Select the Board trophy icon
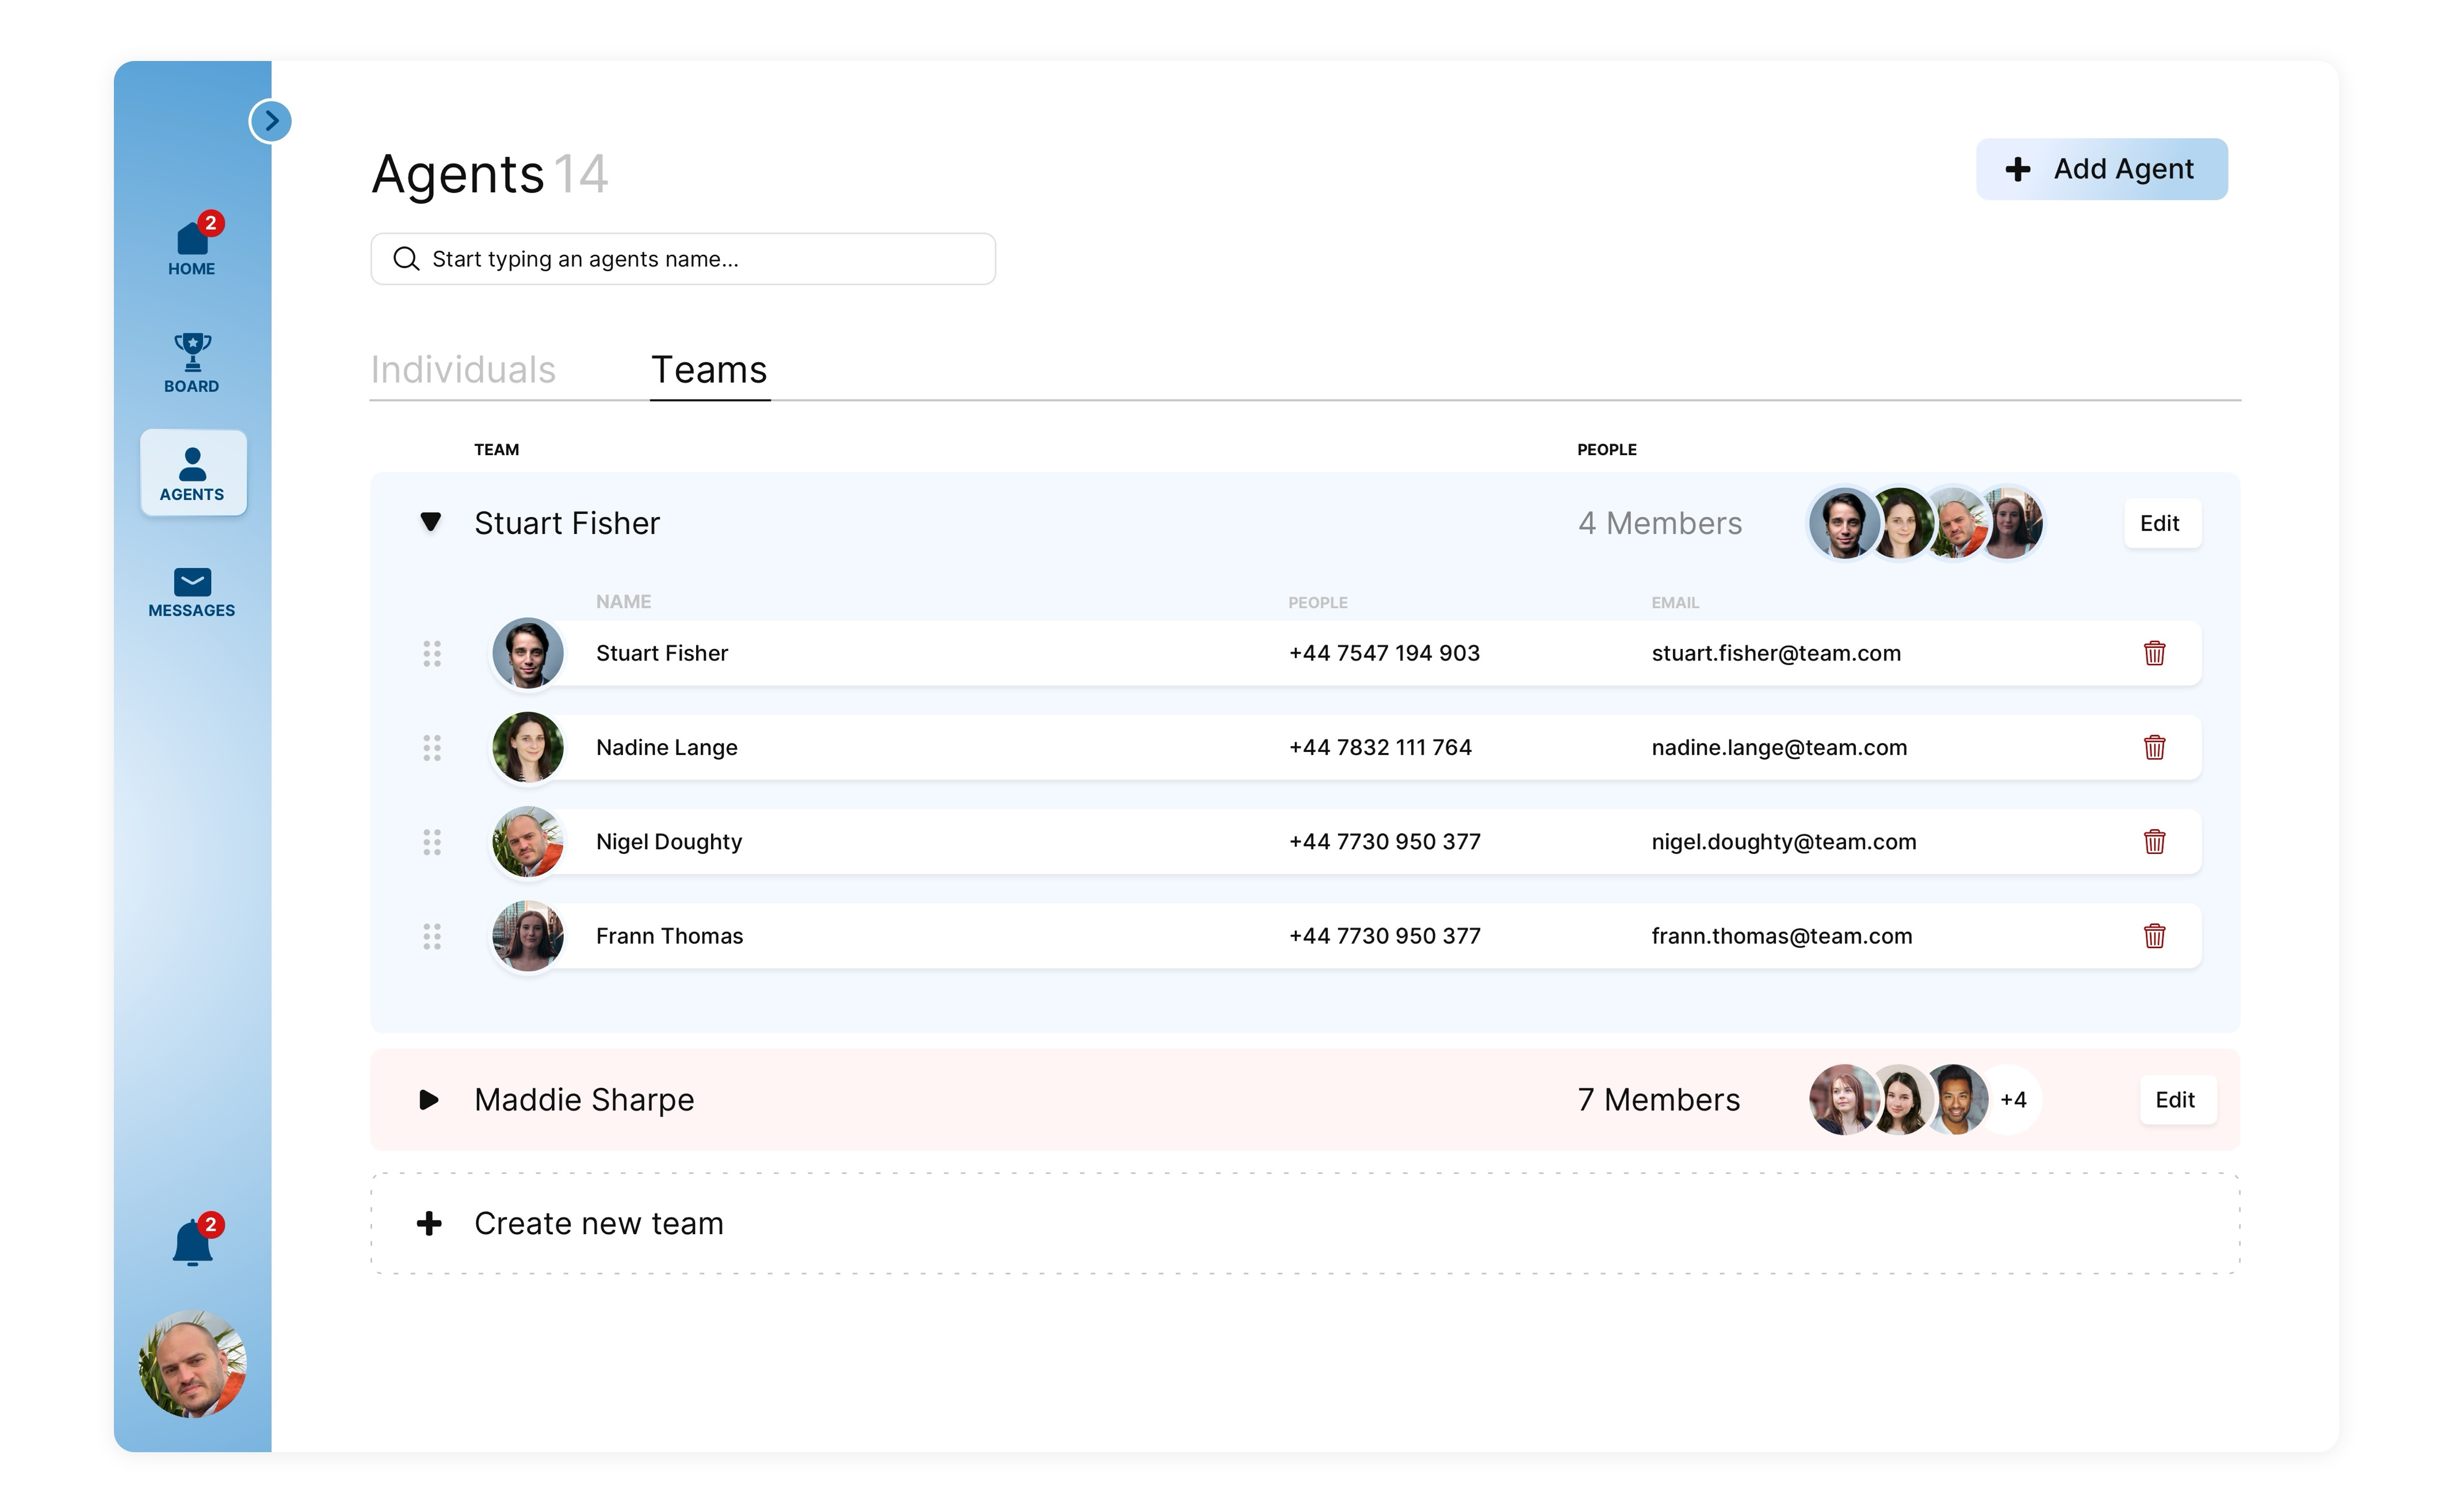The height and width of the screenshot is (1512, 2453). (x=191, y=360)
